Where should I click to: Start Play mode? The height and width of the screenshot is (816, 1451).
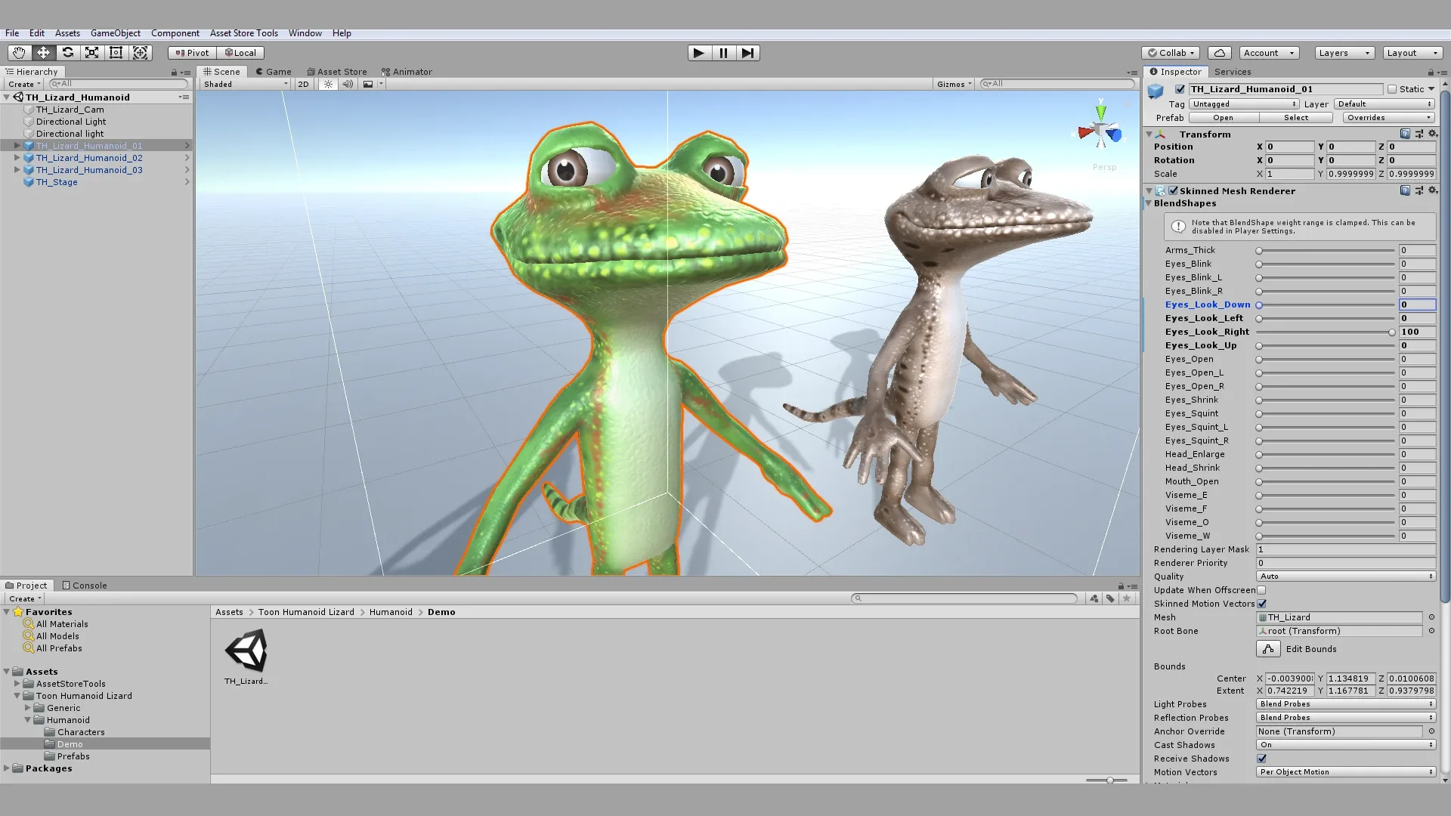click(699, 53)
